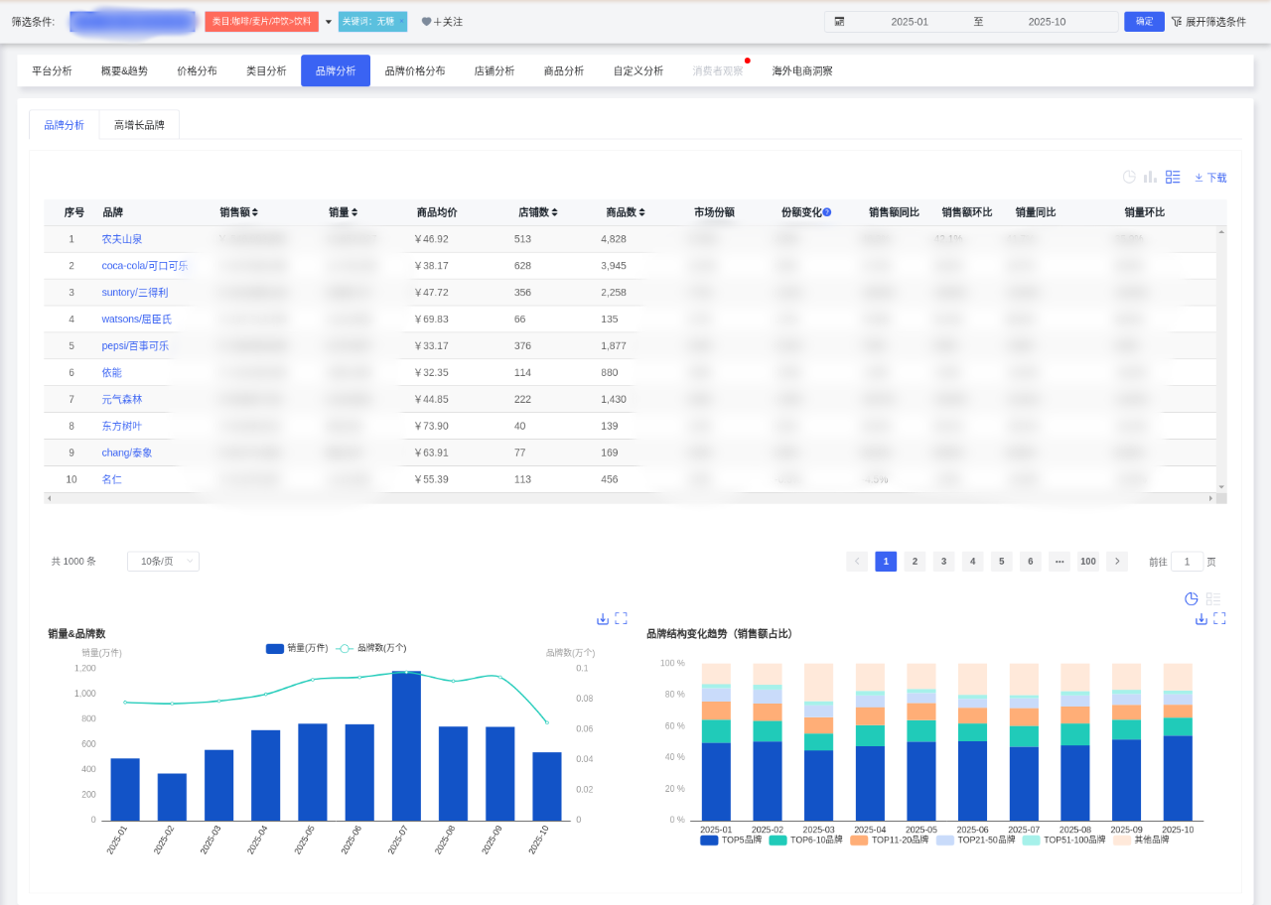Image resolution: width=1271 pixels, height=905 pixels.
Task: Click the heart 关注 follow icon
Action: pos(427,22)
